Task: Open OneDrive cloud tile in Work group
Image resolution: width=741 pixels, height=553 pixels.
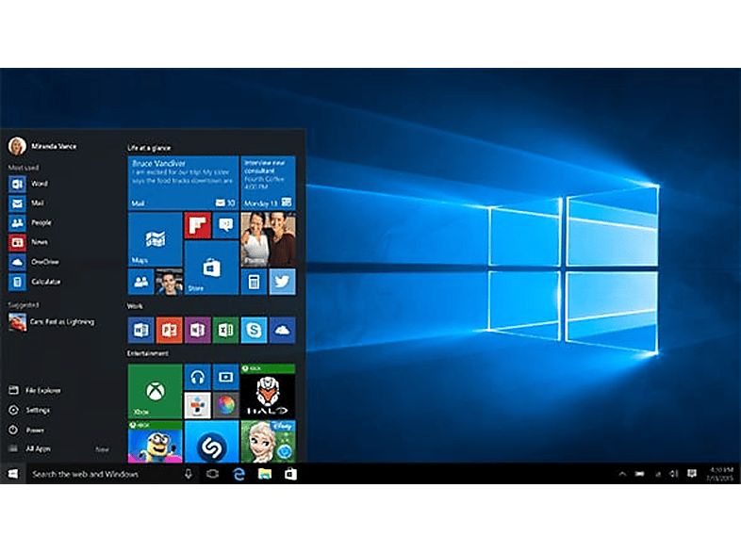Action: (x=282, y=330)
